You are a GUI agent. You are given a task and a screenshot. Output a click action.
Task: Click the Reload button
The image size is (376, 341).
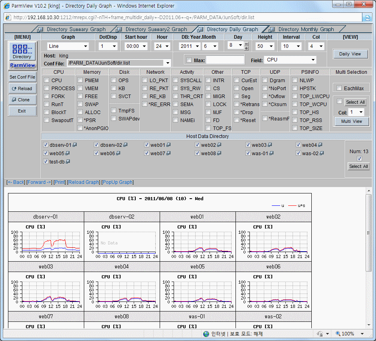(22, 89)
